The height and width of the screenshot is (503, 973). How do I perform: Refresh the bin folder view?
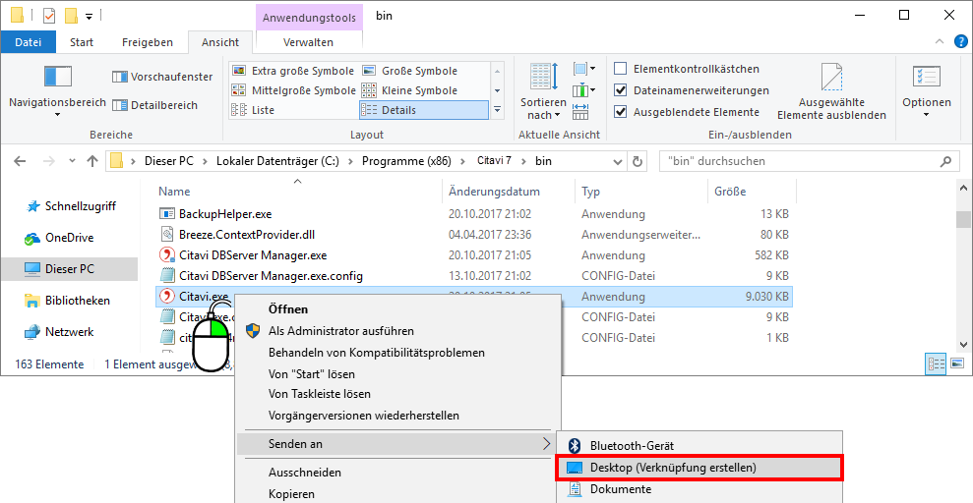[x=638, y=162]
